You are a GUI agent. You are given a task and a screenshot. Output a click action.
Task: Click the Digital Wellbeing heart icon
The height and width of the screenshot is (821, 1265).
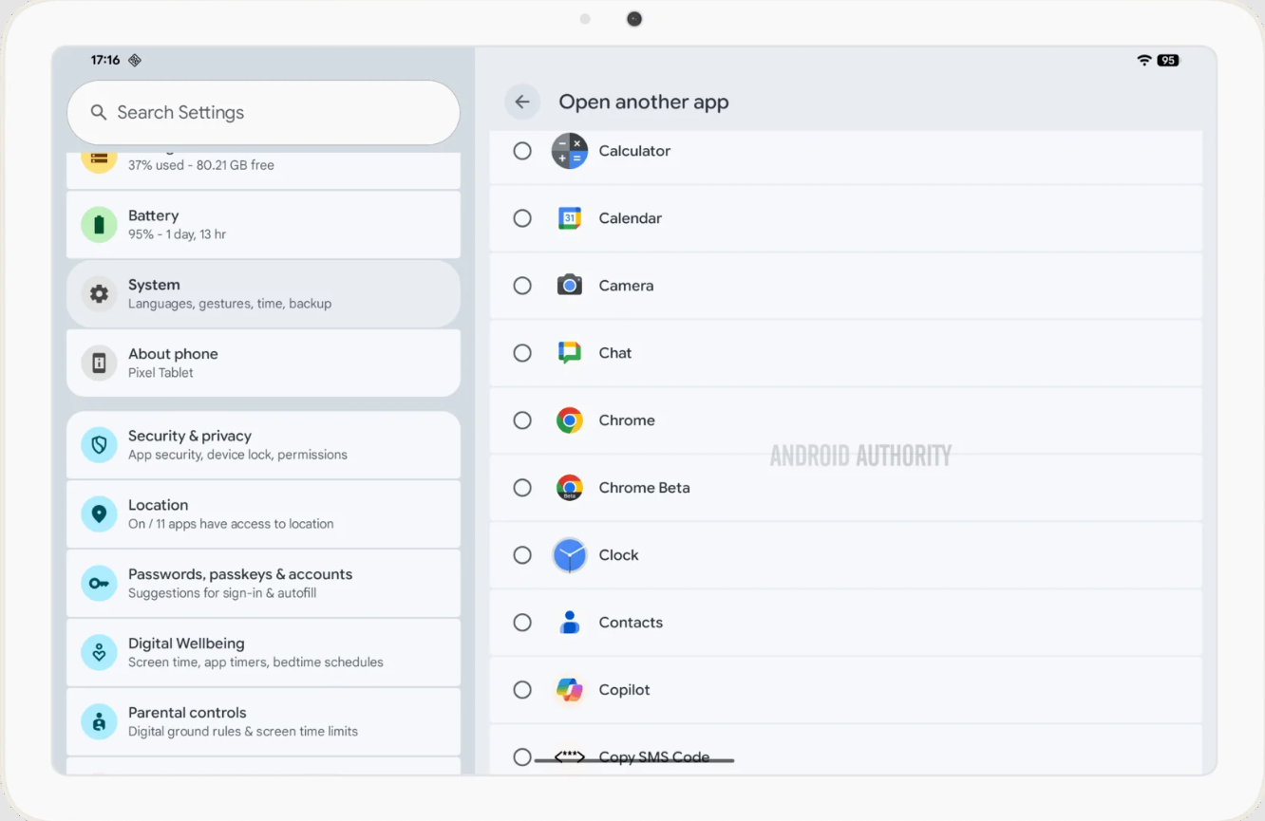tap(99, 653)
